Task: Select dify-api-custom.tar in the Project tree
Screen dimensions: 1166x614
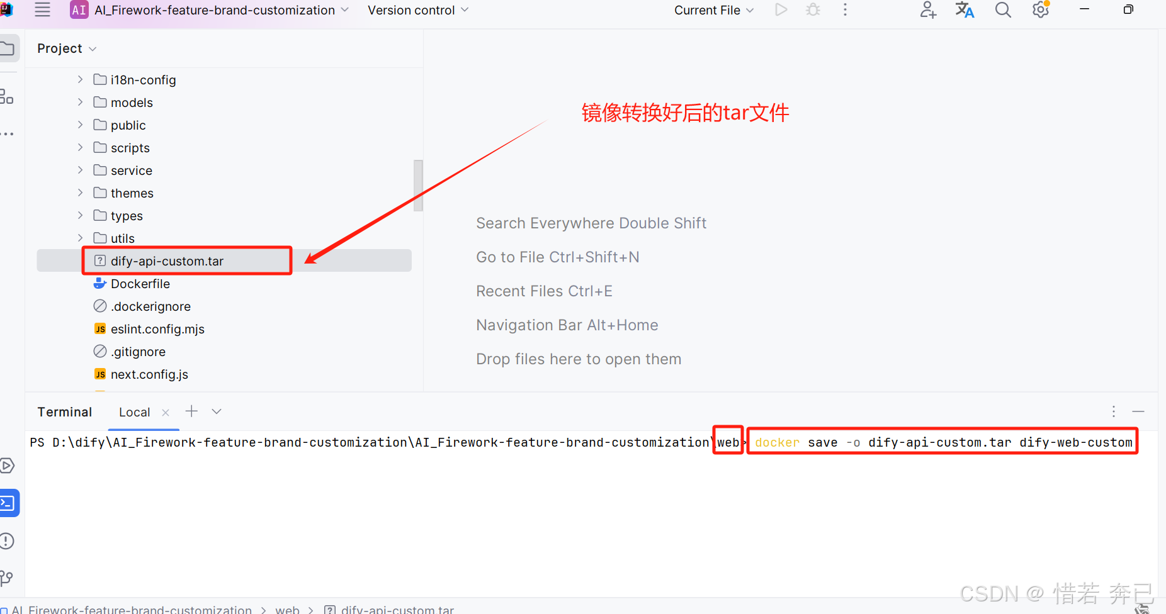Action: click(x=167, y=260)
